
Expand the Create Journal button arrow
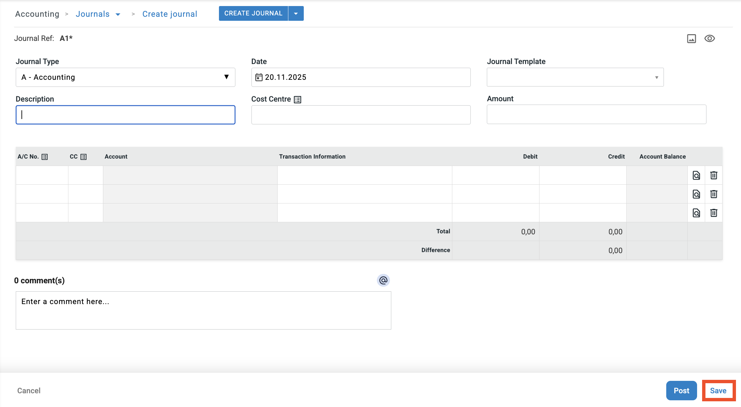coord(296,14)
